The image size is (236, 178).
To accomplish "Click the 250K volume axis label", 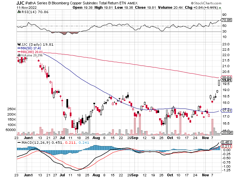I will tap(11, 109).
